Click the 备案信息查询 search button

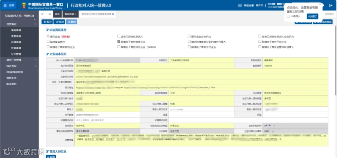(322, 22)
